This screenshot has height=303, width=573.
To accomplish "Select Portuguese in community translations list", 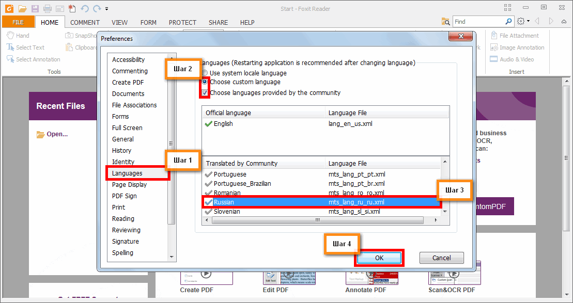I will click(321, 174).
